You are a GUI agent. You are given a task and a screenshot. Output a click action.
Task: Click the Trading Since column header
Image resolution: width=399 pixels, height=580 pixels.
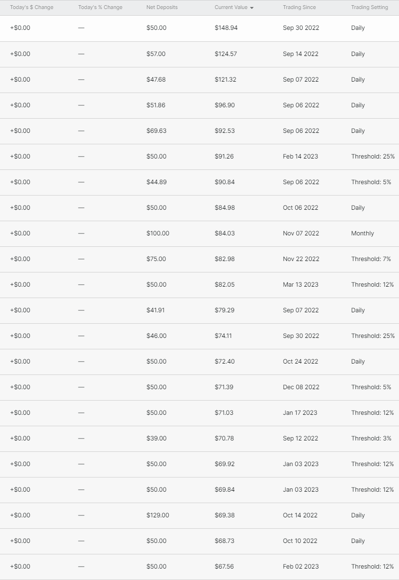(299, 8)
